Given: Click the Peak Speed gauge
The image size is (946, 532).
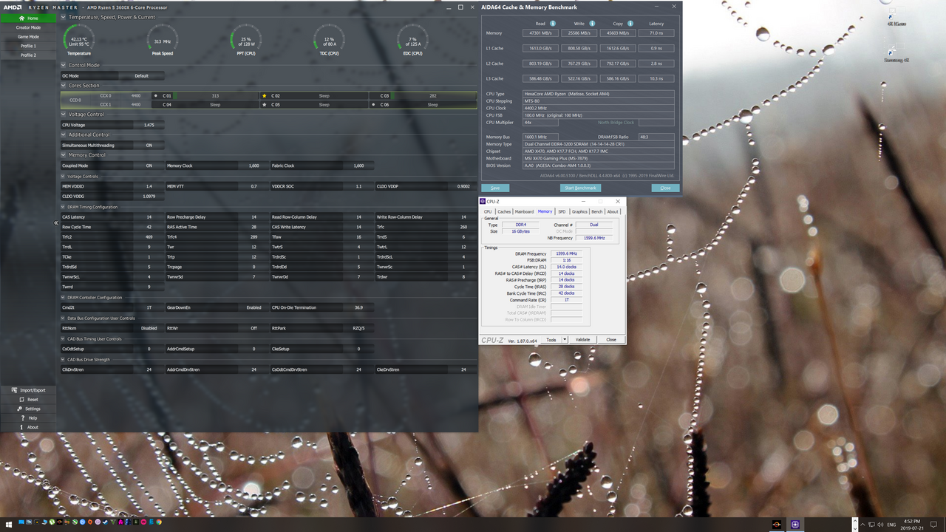Looking at the screenshot, I should (163, 41).
